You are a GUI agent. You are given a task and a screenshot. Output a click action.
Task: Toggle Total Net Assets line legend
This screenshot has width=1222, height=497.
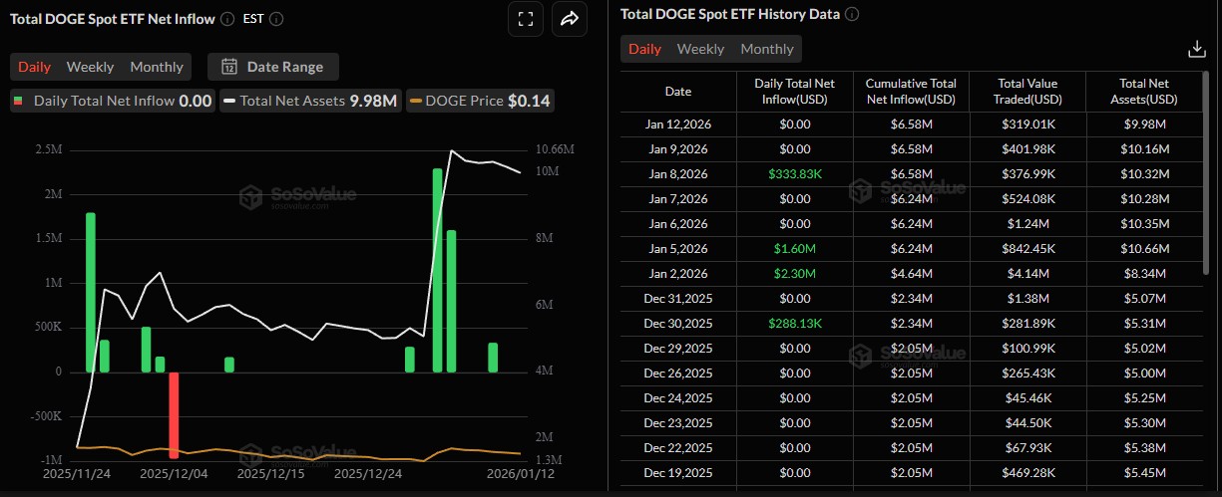coord(310,101)
